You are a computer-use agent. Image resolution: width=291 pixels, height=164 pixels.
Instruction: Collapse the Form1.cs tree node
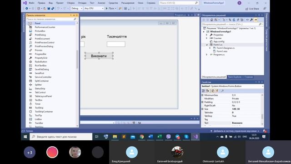point(207,45)
